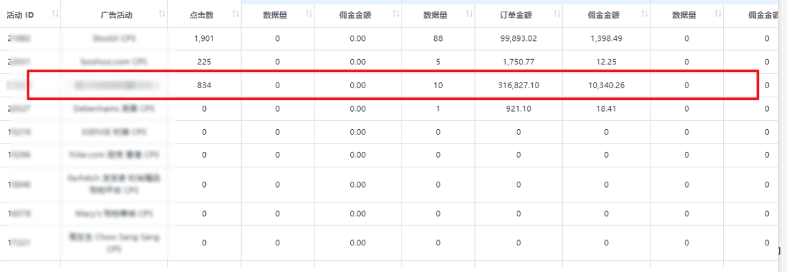Click the 99,893.02 order amount value
The width and height of the screenshot is (787, 272).
[518, 39]
